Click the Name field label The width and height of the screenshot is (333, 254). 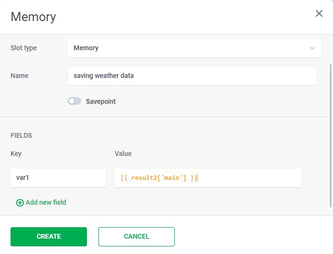pyautogui.click(x=19, y=76)
